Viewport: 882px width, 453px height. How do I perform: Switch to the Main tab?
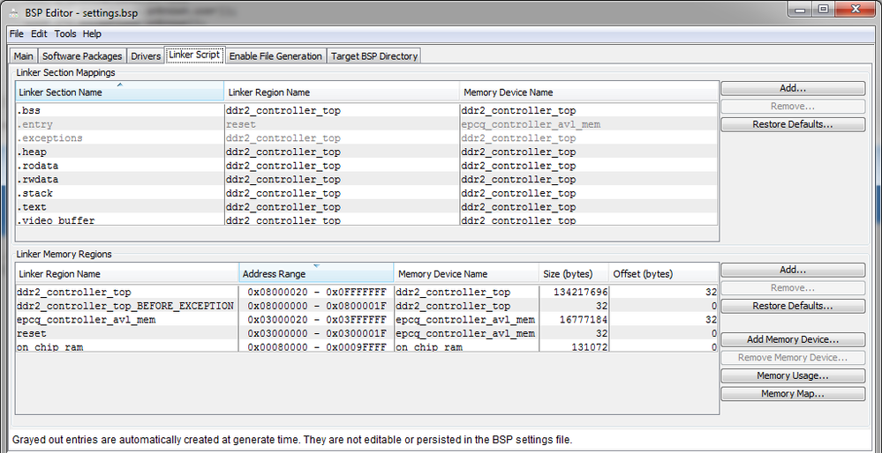24,56
